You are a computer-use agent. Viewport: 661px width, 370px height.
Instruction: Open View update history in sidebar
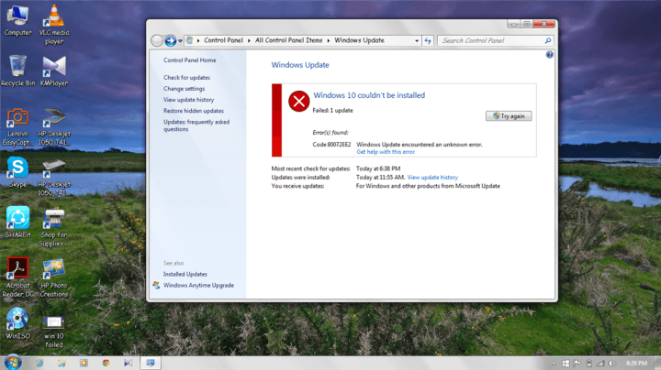189,100
